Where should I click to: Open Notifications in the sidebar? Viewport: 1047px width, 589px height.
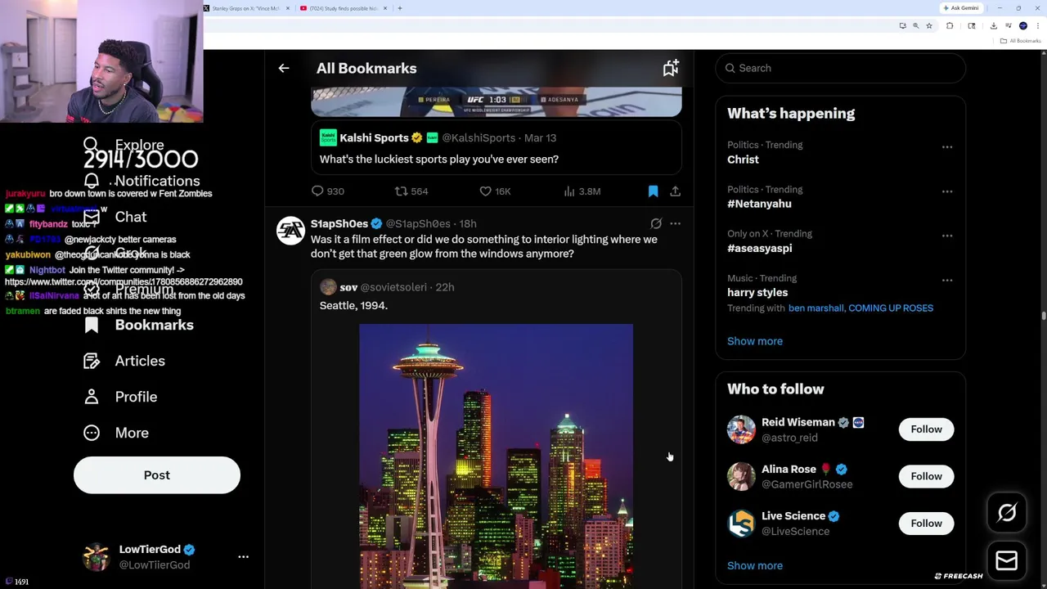(141, 181)
